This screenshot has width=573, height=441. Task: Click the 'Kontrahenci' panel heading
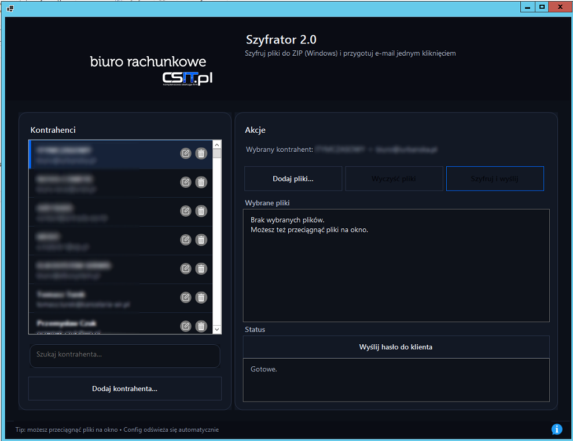(x=53, y=130)
